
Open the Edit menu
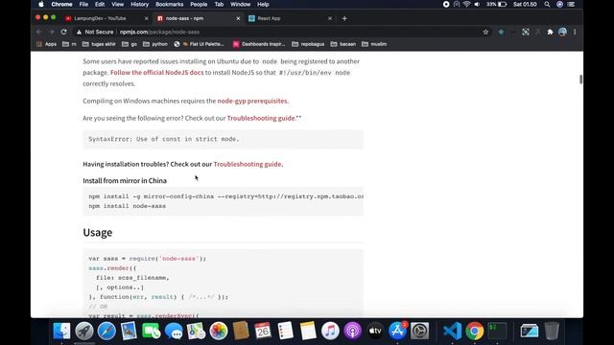click(100, 4)
